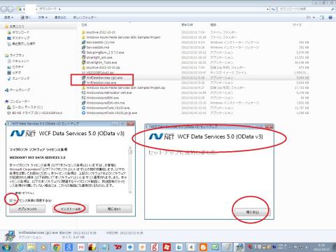Click the refresh button beside the address bar
Screen dimensions: 336x252
pyautogui.click(x=273, y=9)
